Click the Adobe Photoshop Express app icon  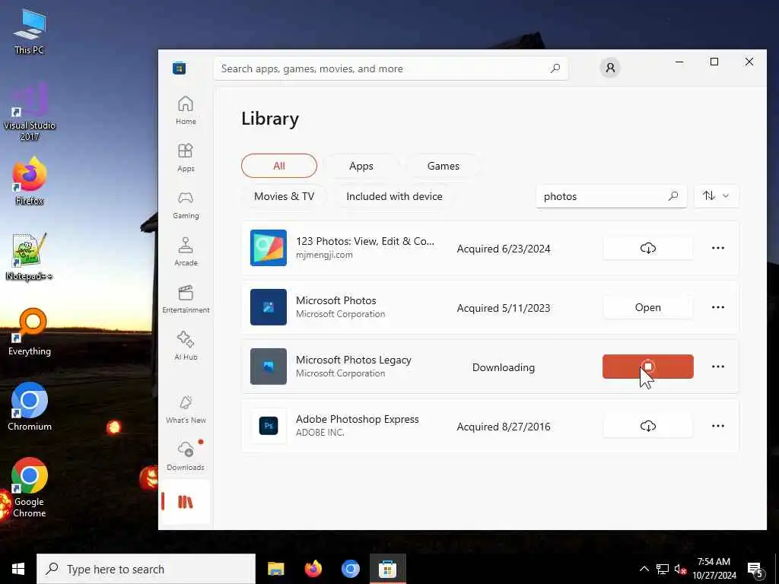(269, 426)
